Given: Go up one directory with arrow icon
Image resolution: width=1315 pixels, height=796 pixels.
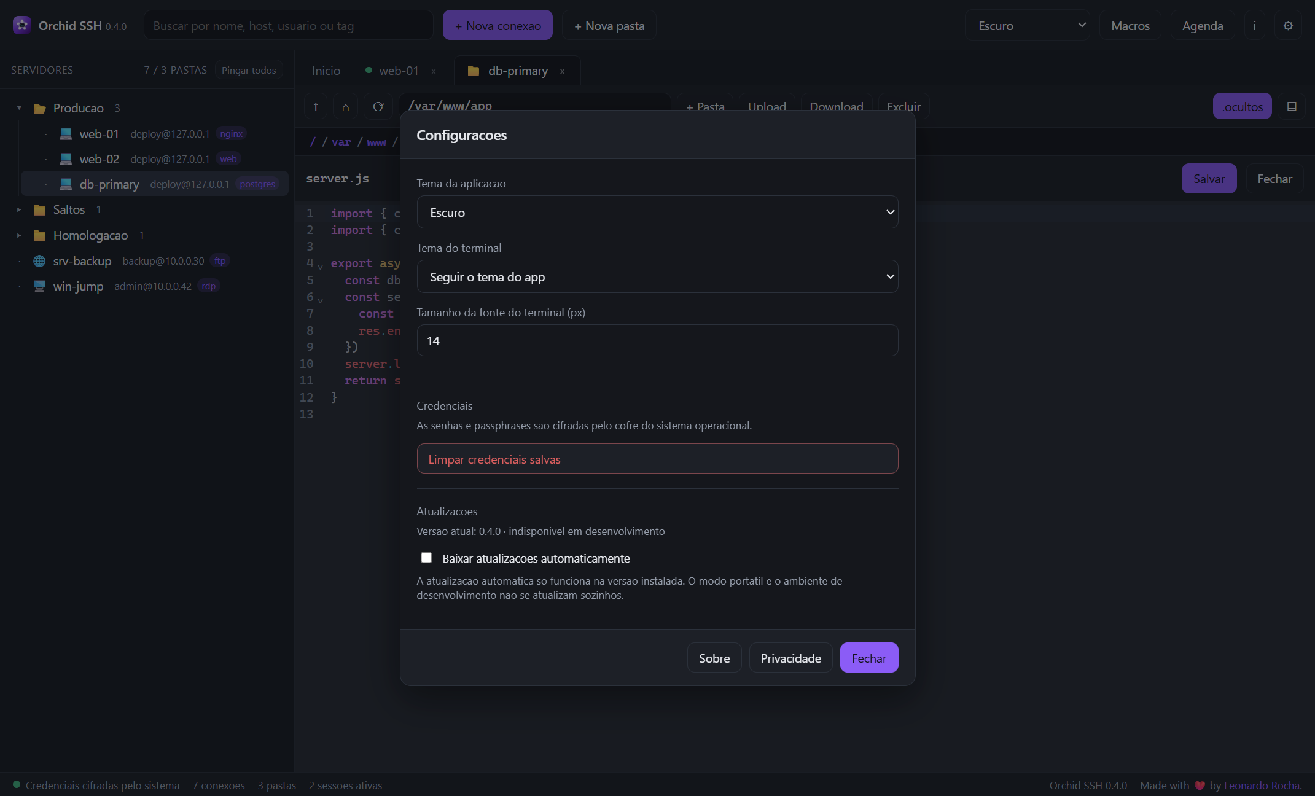Looking at the screenshot, I should click(316, 107).
